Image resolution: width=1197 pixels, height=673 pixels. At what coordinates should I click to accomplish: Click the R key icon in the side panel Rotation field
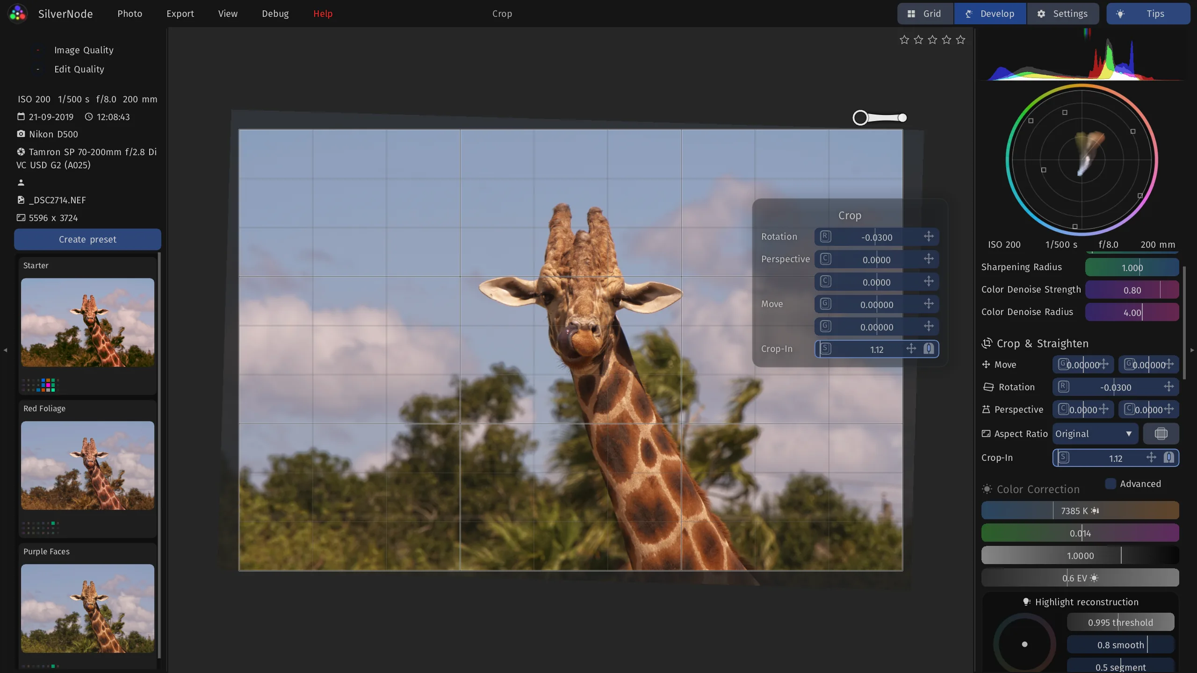(x=1063, y=387)
